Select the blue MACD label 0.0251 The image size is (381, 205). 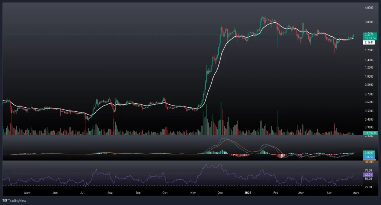(x=369, y=157)
